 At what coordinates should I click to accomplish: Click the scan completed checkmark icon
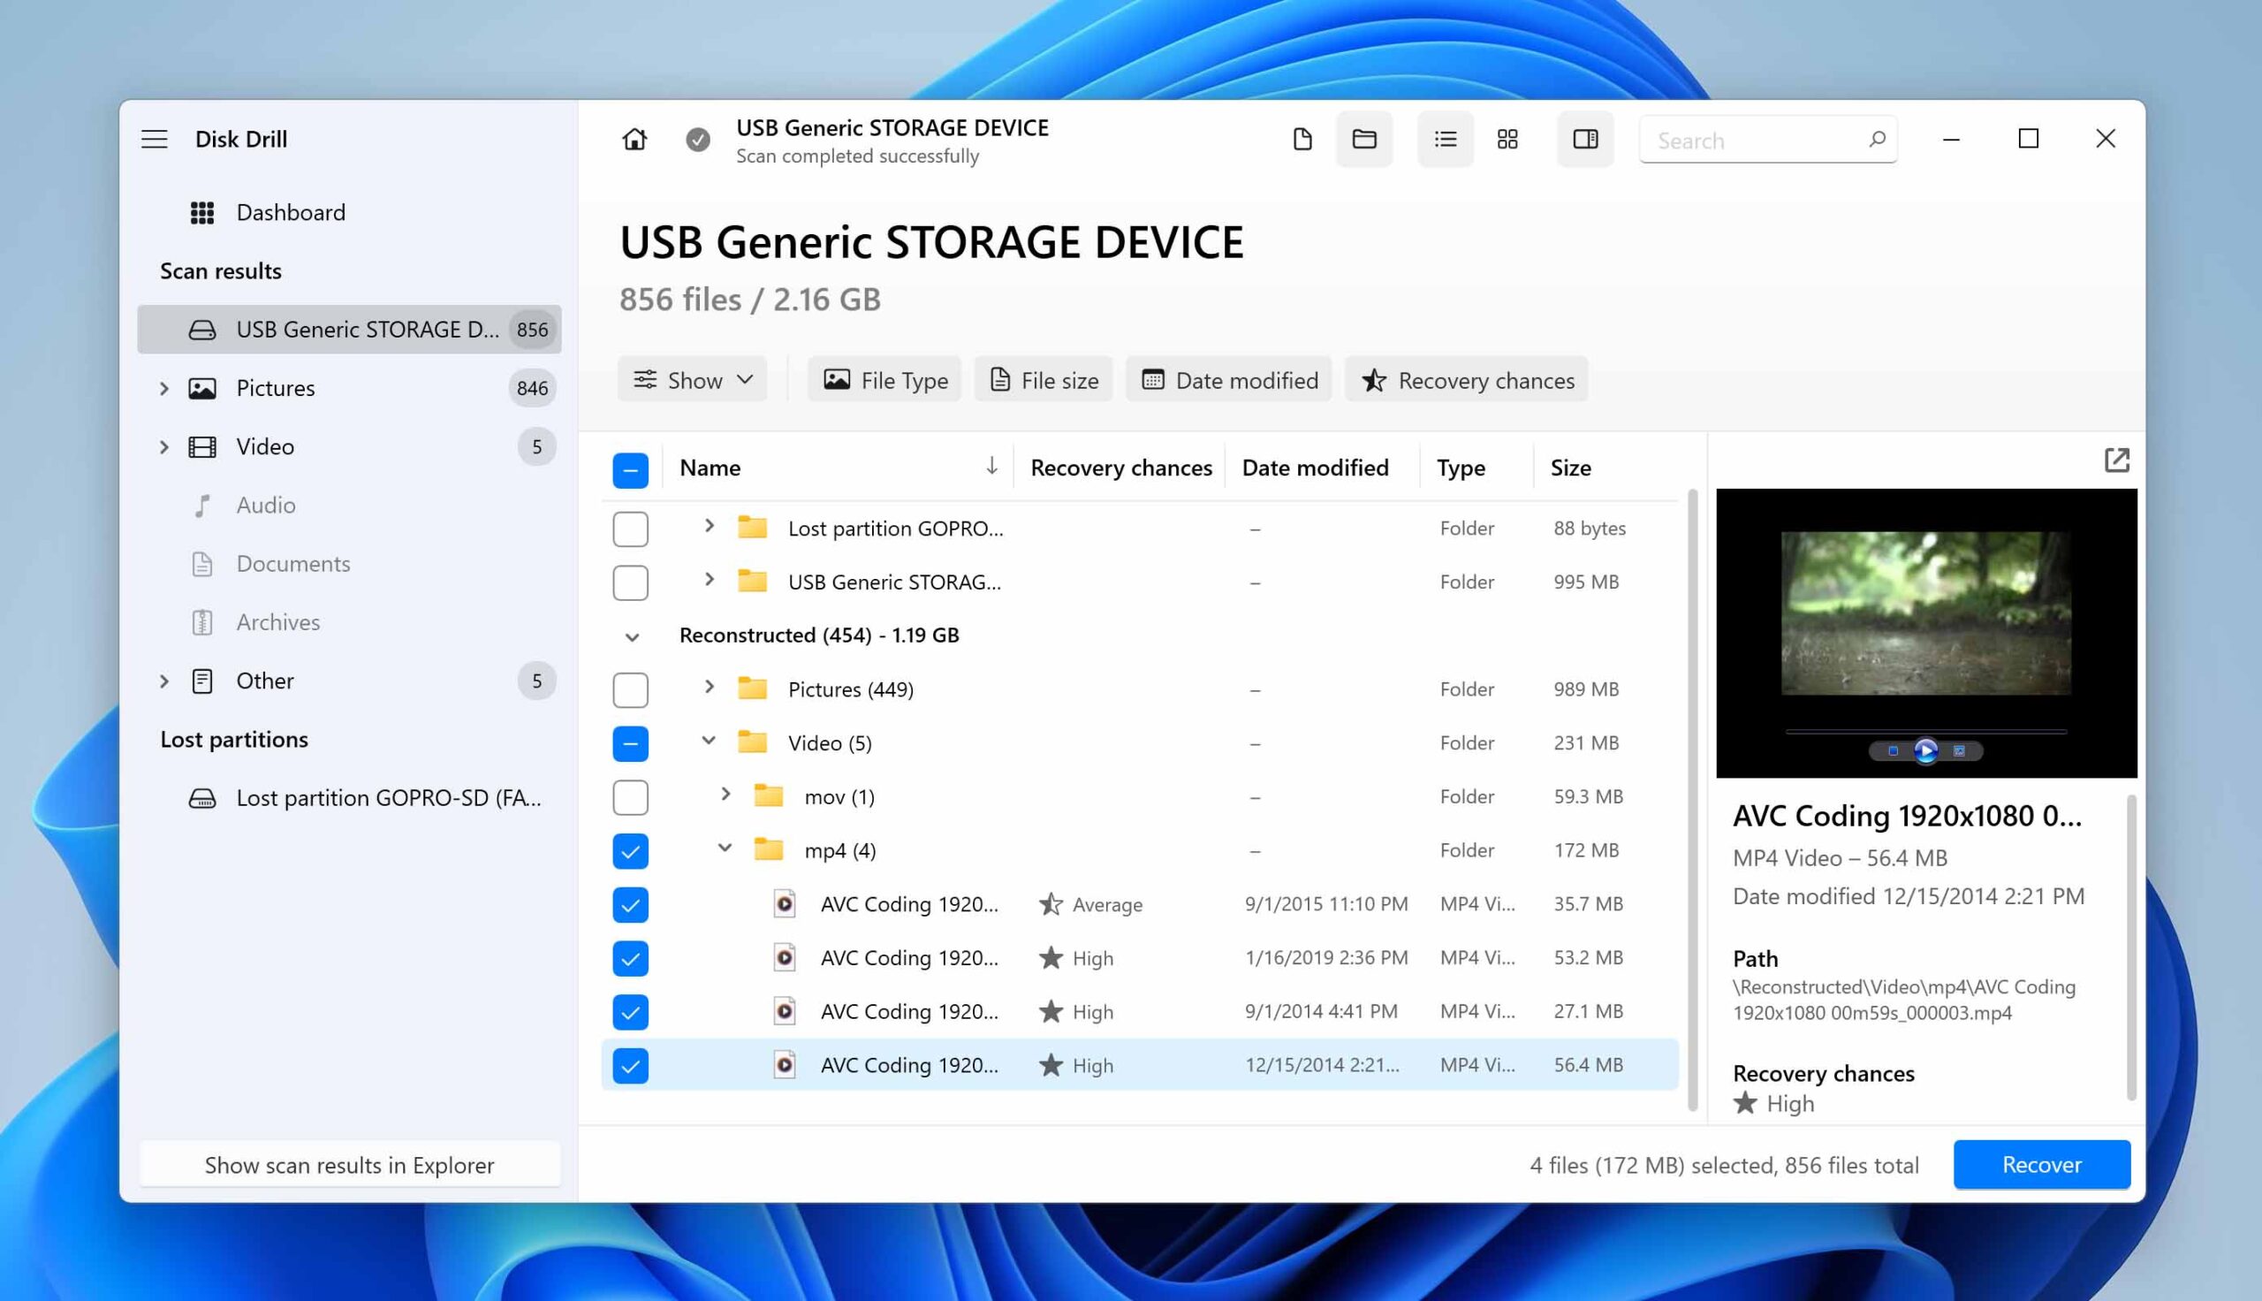click(x=697, y=140)
